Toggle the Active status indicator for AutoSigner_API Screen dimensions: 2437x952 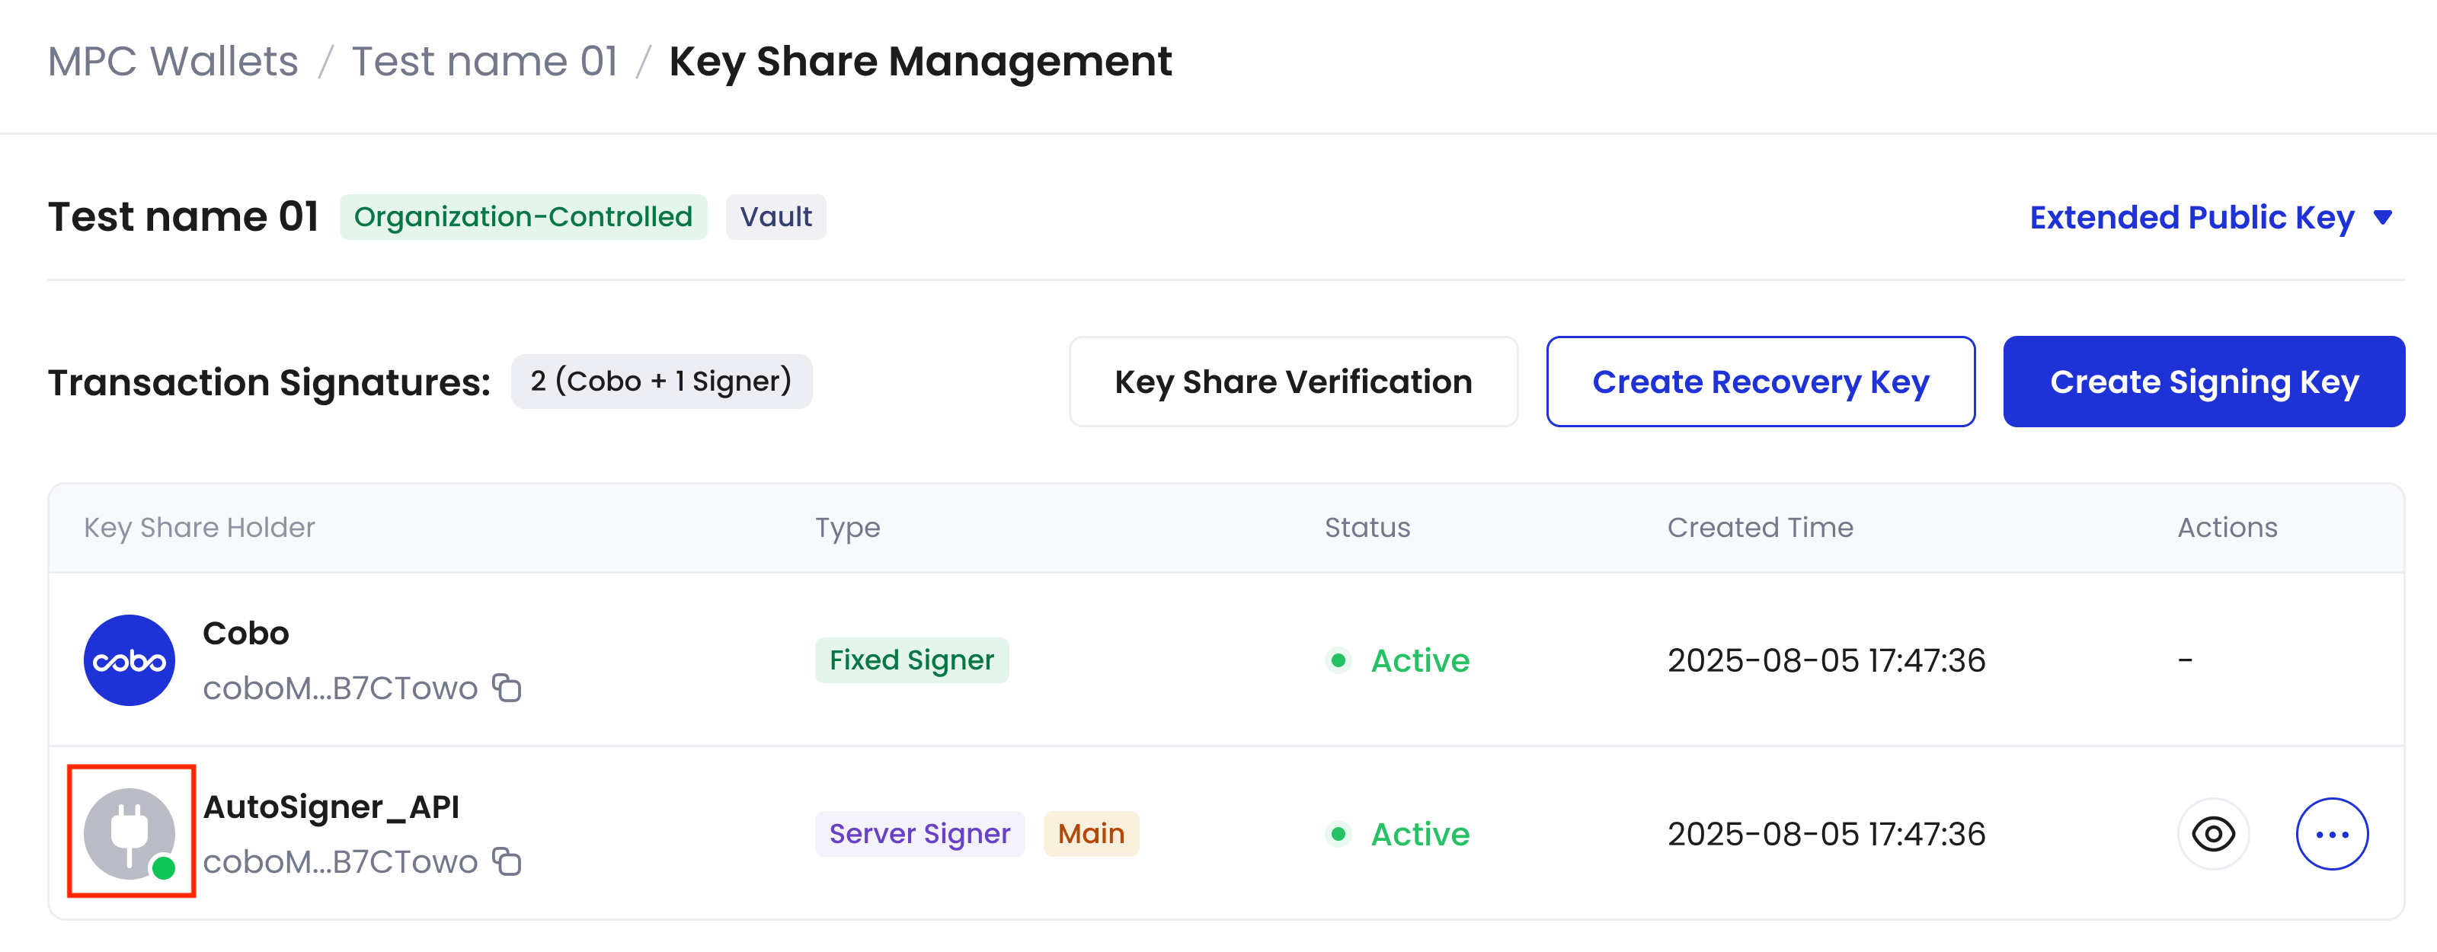tap(1338, 835)
